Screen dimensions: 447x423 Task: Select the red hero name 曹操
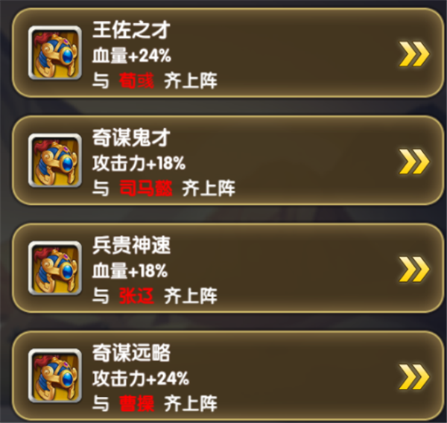click(136, 404)
